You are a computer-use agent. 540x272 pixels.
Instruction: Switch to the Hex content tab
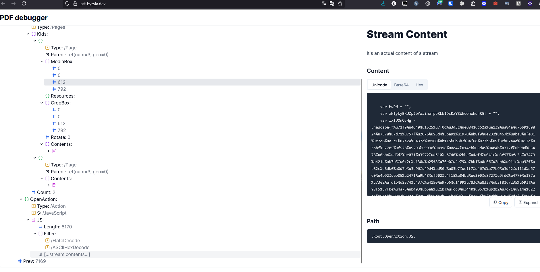tap(419, 85)
